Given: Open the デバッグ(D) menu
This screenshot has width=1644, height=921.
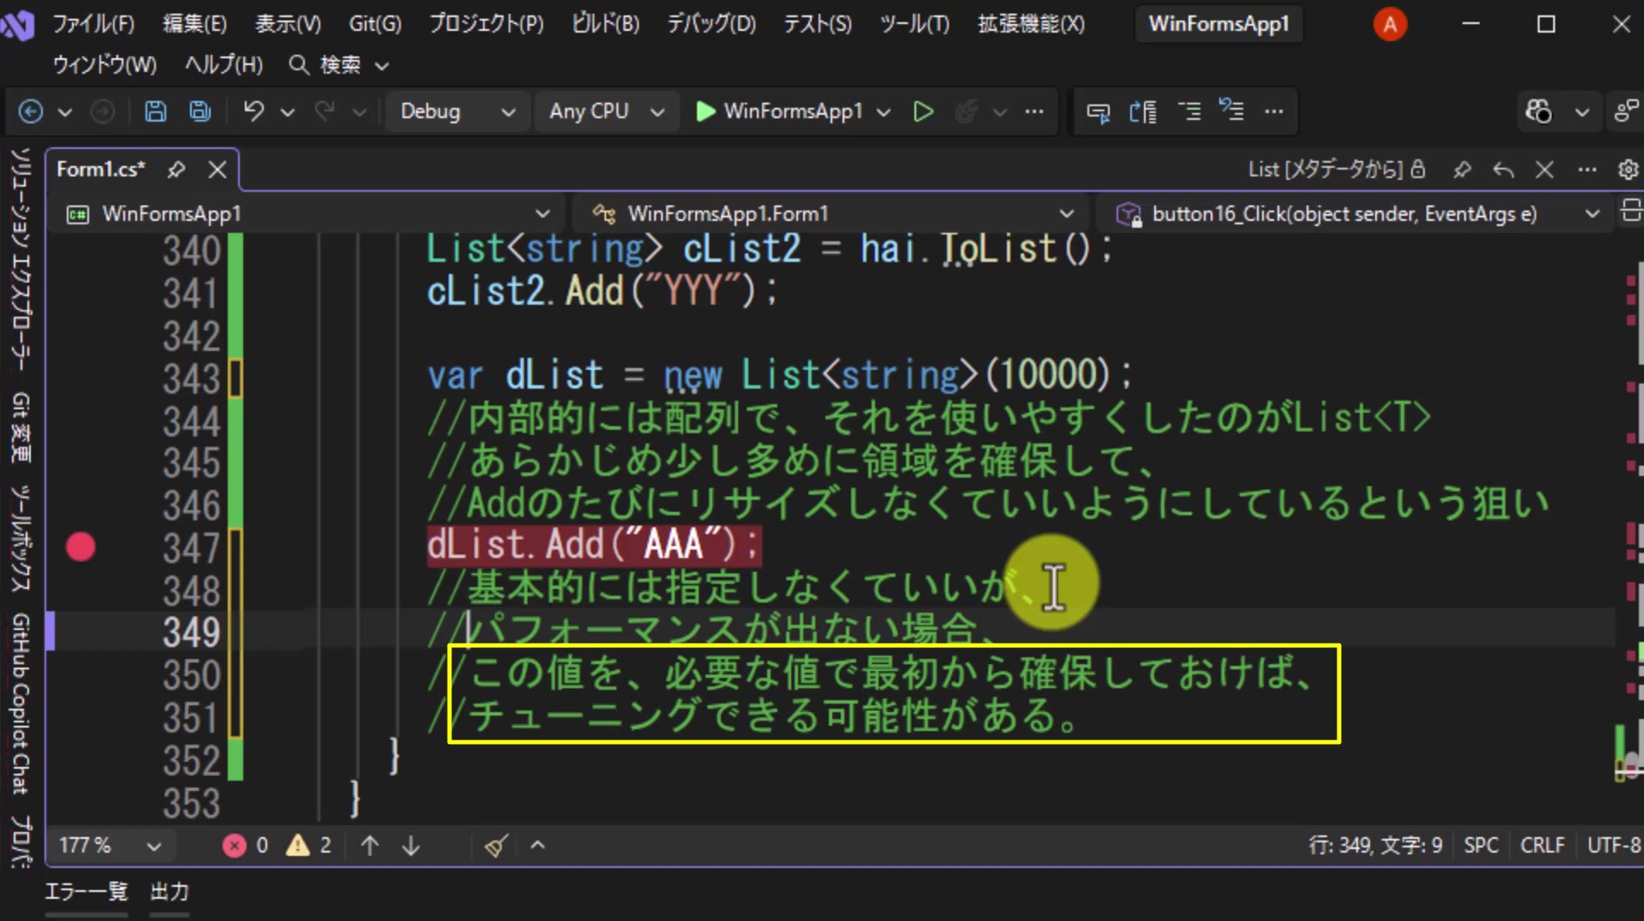Looking at the screenshot, I should point(712,24).
